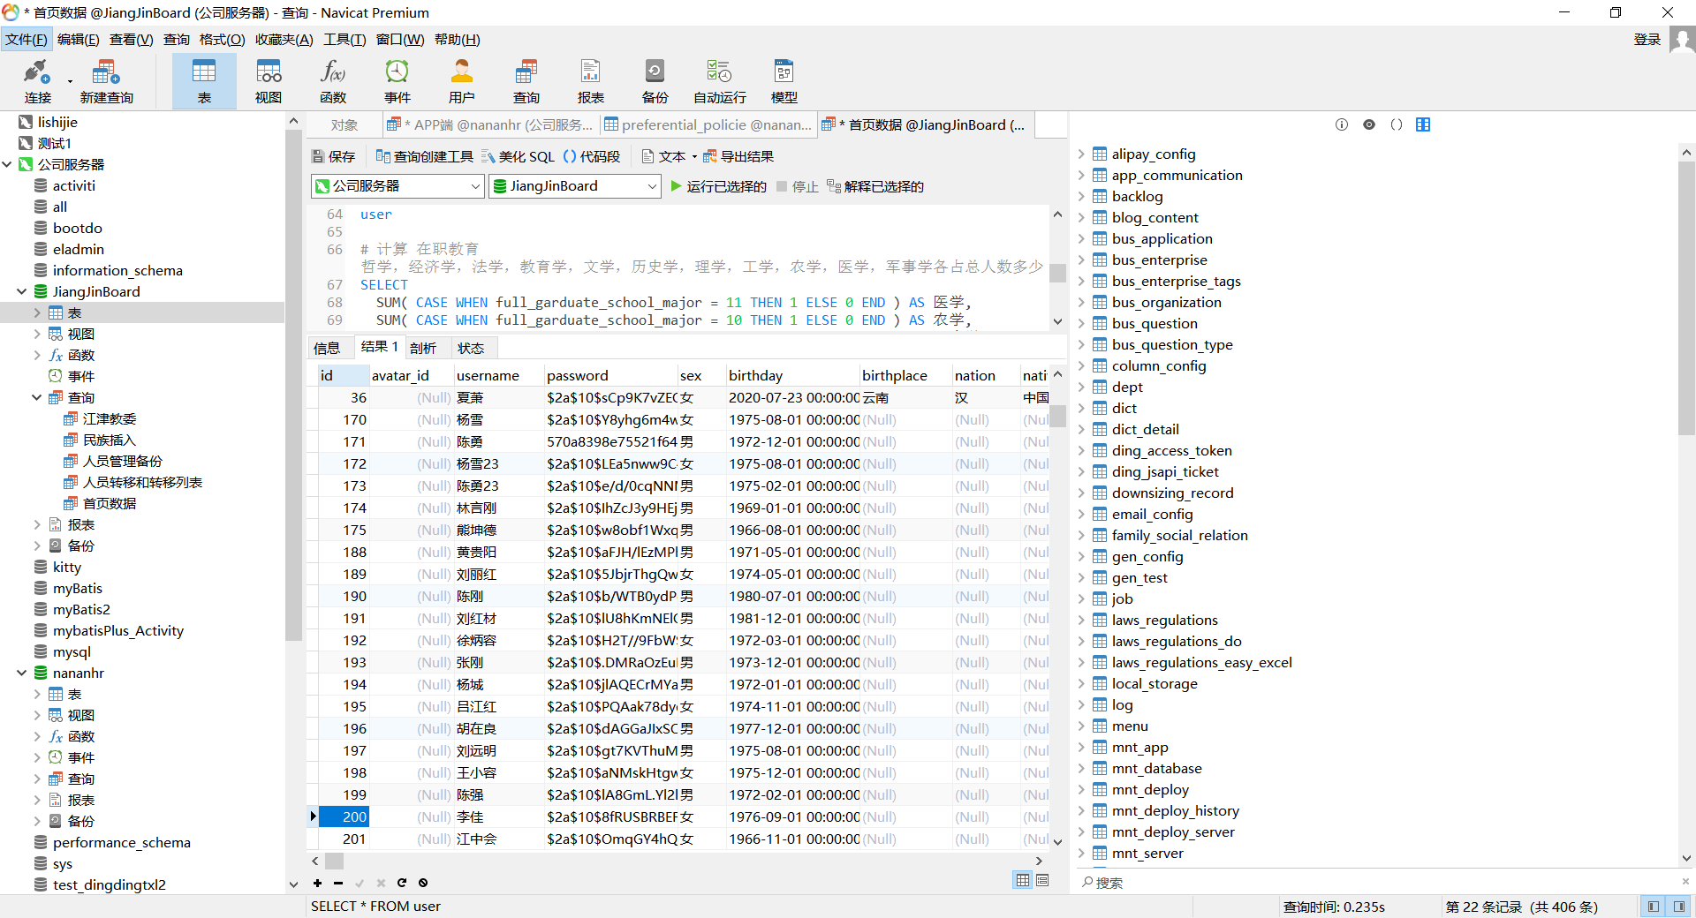Expand the alipay_config table in right panel
Viewport: 1696px width, 918px height.
(1082, 154)
